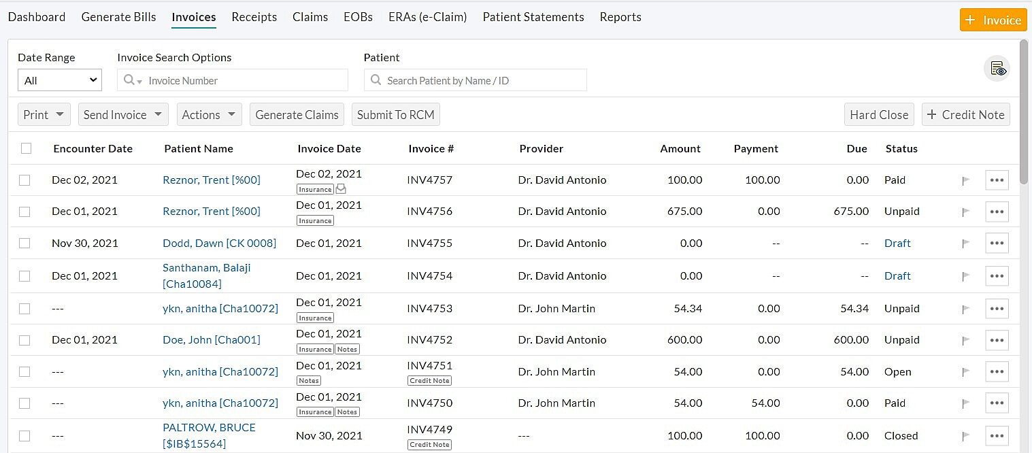Screen dimensions: 1032x453
Task: Toggle the select-all checkbox in the header
Action: (x=25, y=148)
